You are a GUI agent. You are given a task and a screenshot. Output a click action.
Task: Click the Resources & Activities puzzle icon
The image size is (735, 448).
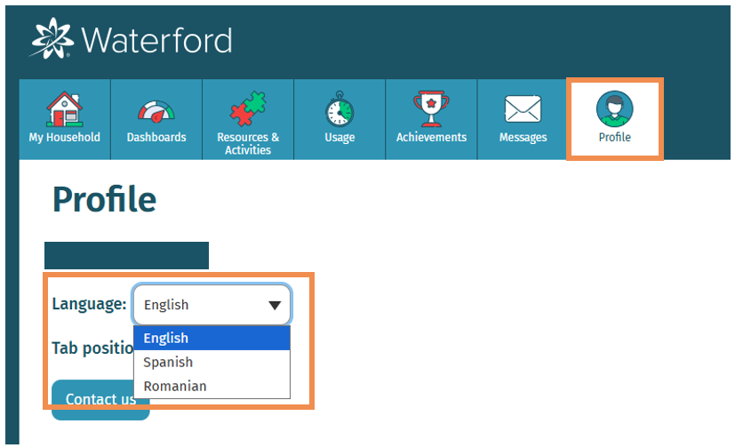[247, 108]
